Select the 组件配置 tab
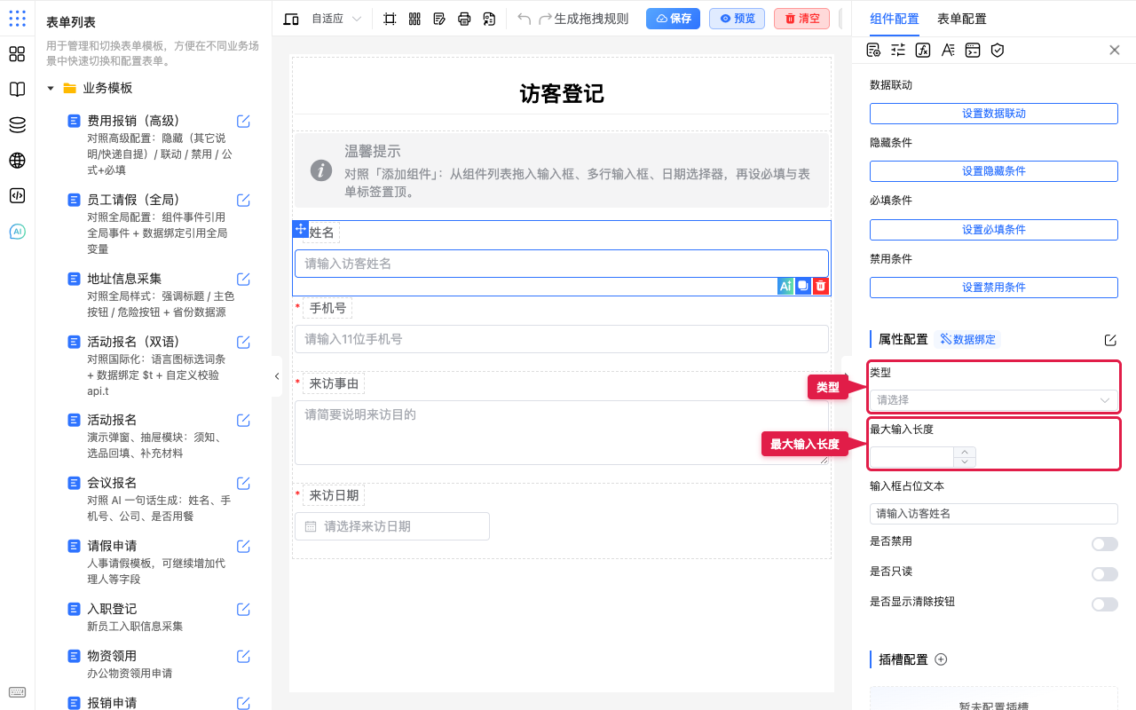 895,19
